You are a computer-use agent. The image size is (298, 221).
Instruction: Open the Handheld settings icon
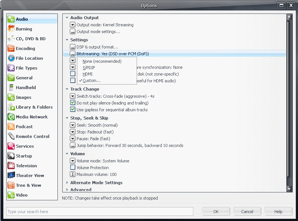coord(11,88)
